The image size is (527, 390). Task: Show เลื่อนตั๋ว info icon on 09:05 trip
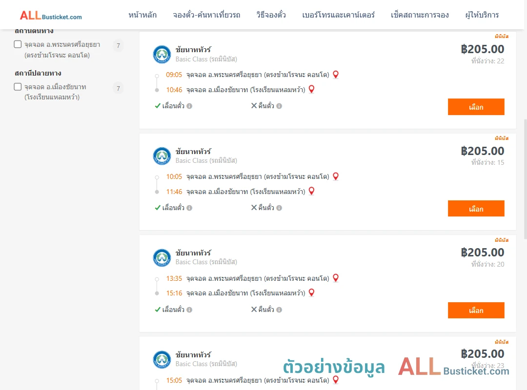189,106
